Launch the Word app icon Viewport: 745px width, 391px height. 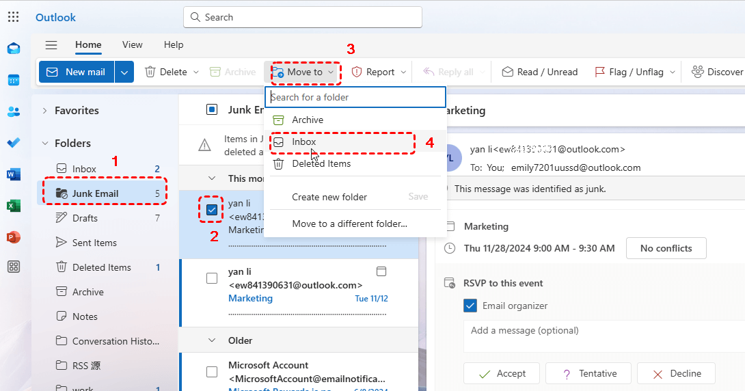pyautogui.click(x=13, y=174)
